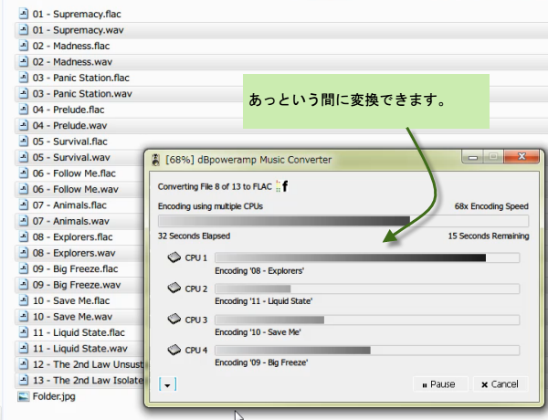Click the dBpoweramp title bar app icon
Screen dimensions: 548x420
pos(156,160)
